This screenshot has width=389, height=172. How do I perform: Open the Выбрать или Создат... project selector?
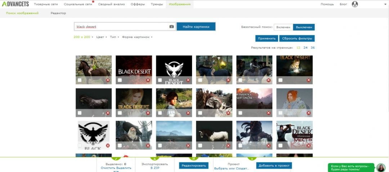pos(232,168)
